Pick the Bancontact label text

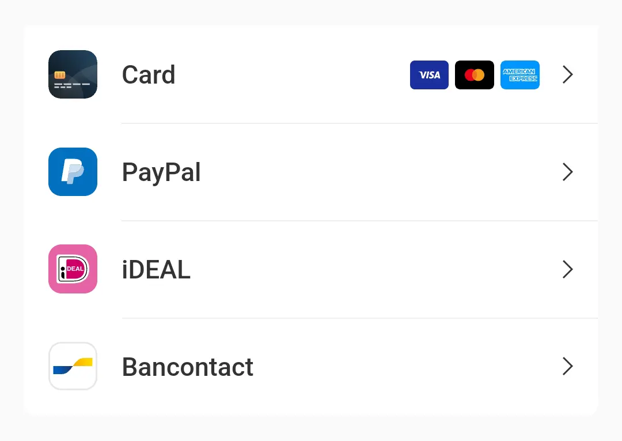point(188,367)
